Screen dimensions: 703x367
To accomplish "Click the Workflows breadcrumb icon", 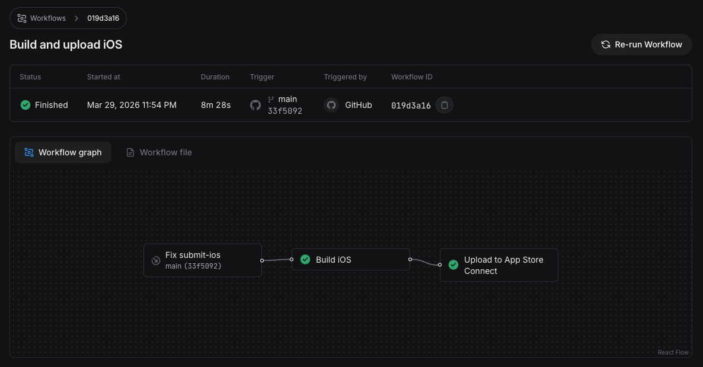I will pyautogui.click(x=22, y=18).
